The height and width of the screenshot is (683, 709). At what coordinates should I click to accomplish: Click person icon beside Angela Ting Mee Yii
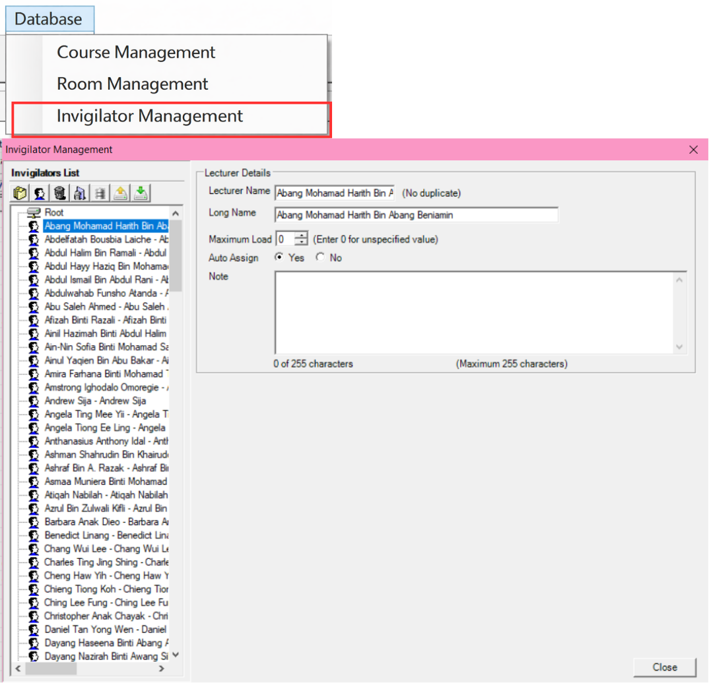click(x=34, y=414)
